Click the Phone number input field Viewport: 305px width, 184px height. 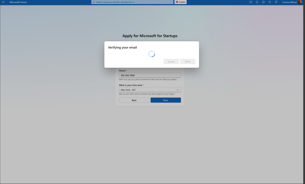tap(150, 75)
